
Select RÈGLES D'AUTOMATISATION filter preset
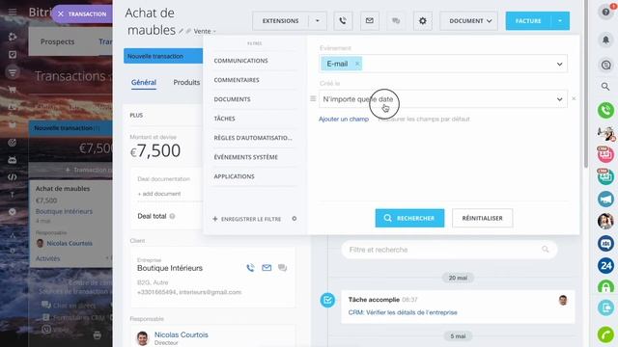click(254, 138)
